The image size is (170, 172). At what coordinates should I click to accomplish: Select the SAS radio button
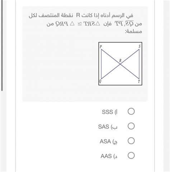(131, 126)
